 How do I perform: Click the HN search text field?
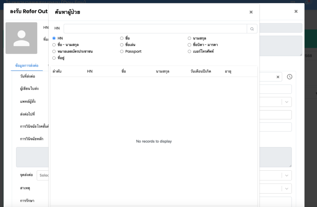[x=155, y=29]
